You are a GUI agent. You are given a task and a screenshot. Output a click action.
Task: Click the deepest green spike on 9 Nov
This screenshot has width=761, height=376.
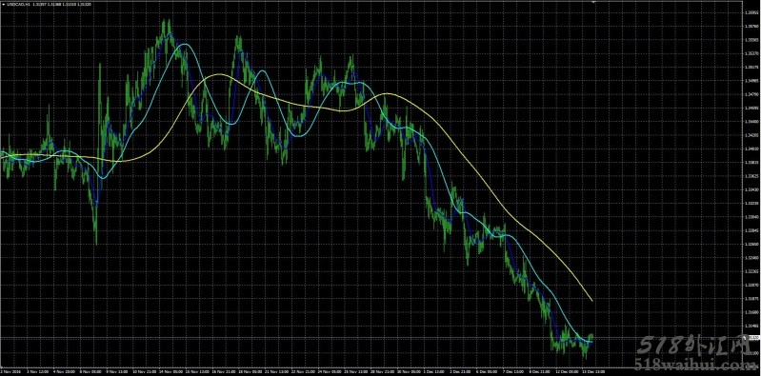(x=95, y=243)
